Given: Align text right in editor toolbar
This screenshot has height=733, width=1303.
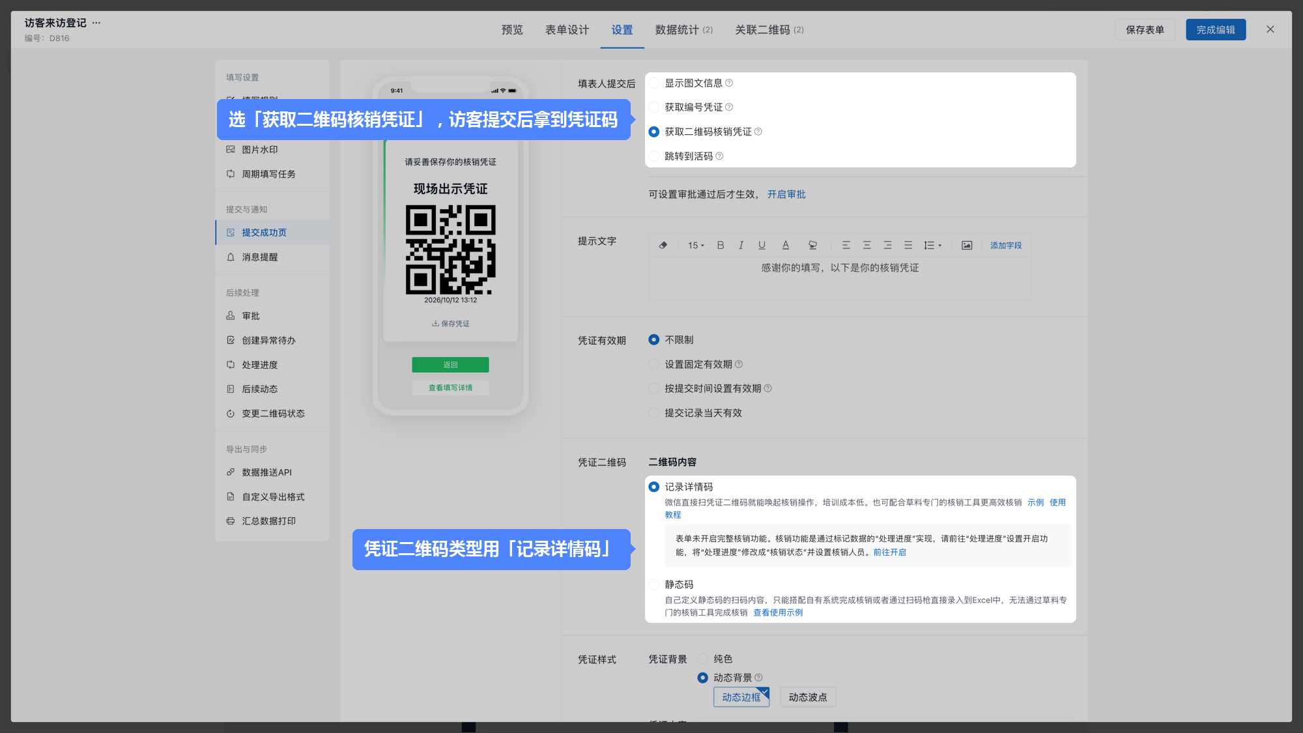Looking at the screenshot, I should (887, 246).
